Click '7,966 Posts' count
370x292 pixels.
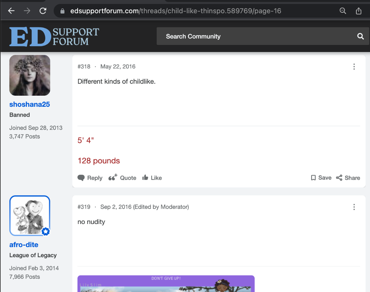point(24,277)
